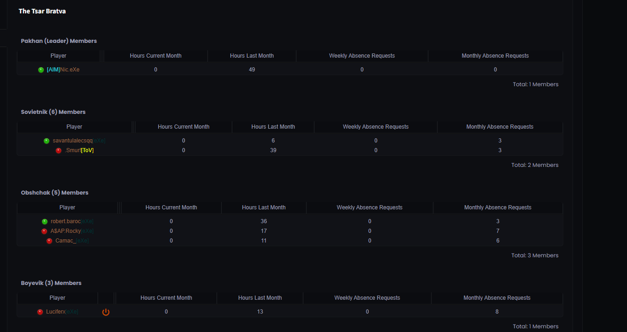Click the red status dot beside Luciferx
Image resolution: width=627 pixels, height=332 pixels.
(x=40, y=312)
